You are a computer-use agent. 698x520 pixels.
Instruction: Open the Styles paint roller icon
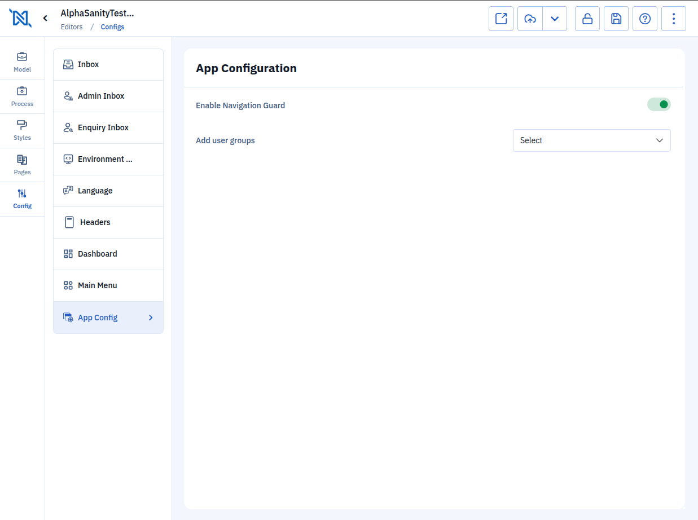pos(22,125)
